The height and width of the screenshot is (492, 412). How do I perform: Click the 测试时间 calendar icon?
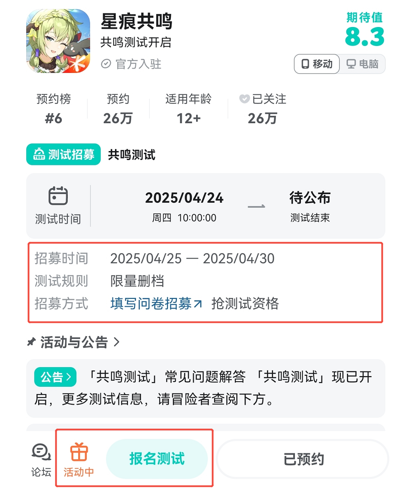tap(58, 195)
